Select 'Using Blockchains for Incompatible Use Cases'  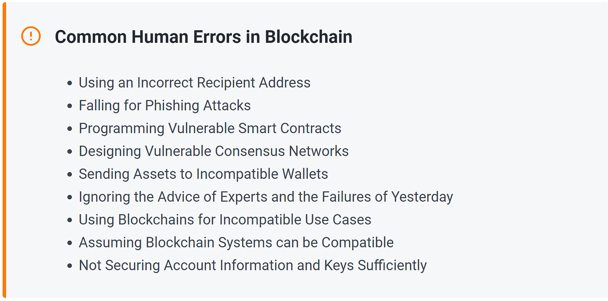(225, 219)
